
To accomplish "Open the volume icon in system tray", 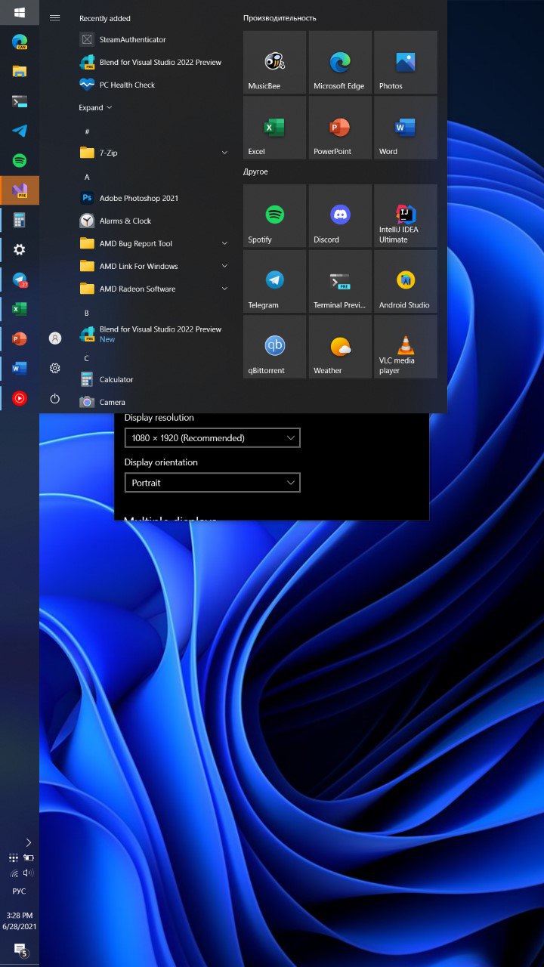I will pos(28,873).
